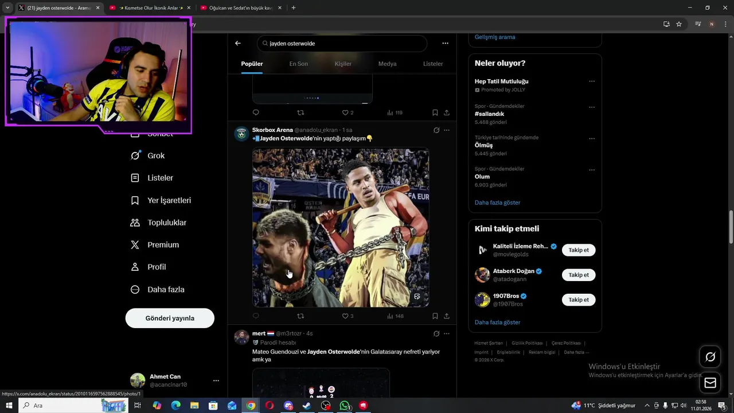Follow 1907Bros account
The height and width of the screenshot is (413, 734).
pyautogui.click(x=579, y=299)
